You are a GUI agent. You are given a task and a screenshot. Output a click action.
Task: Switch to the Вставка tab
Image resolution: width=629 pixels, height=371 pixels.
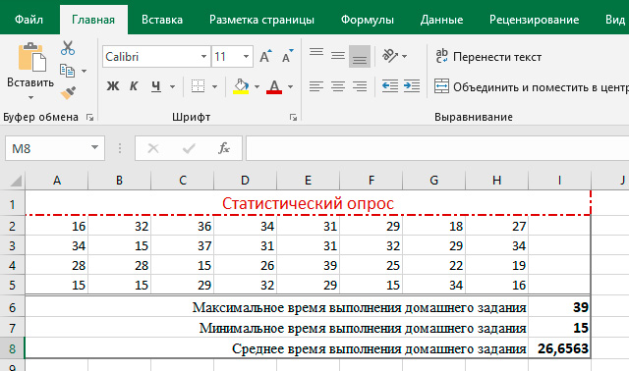click(x=162, y=20)
